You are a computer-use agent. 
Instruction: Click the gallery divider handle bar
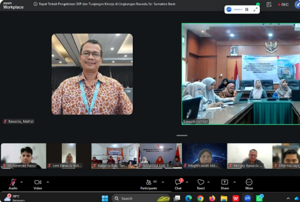coord(182,135)
